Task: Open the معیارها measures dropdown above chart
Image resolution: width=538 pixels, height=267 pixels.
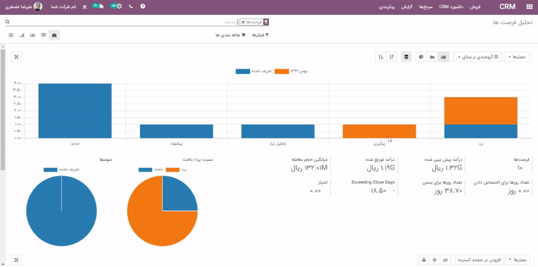Action: click(x=516, y=57)
